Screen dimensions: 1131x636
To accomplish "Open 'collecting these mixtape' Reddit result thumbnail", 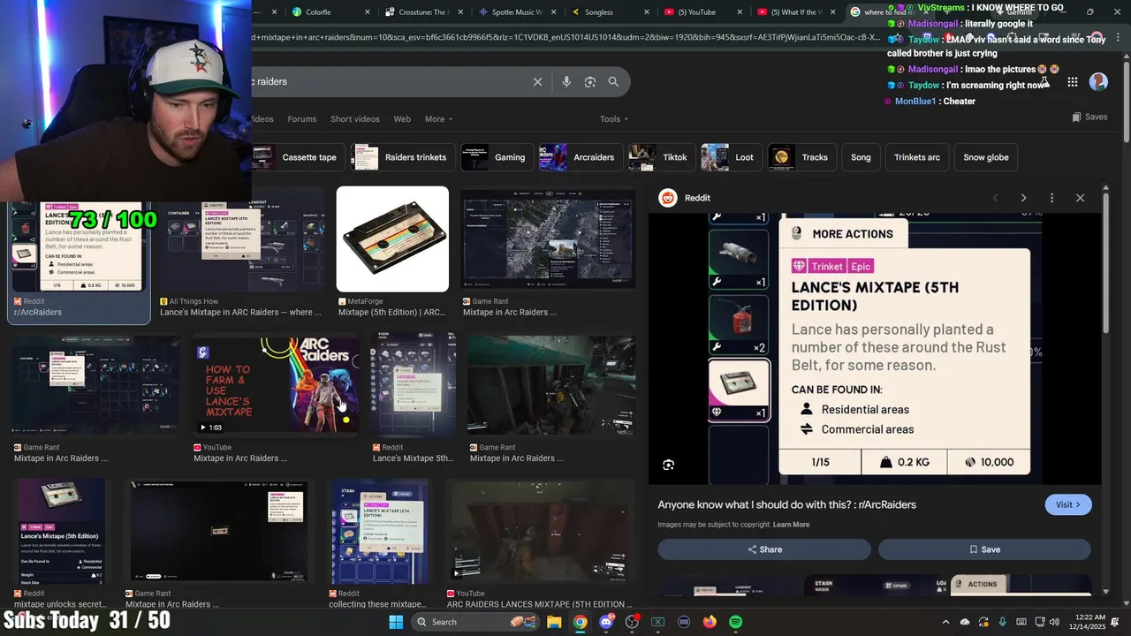I will pos(379,533).
